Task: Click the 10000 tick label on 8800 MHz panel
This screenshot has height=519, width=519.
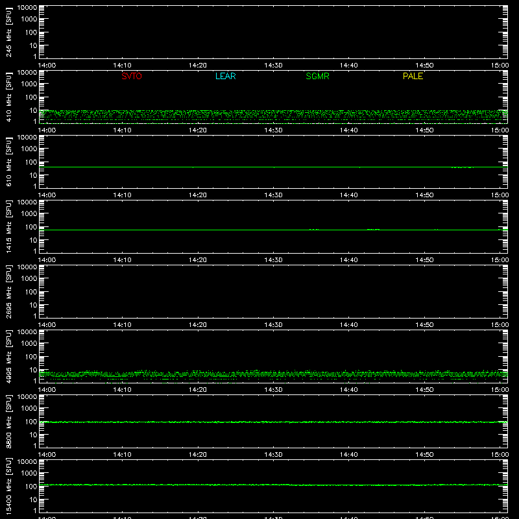Action: click(x=27, y=397)
